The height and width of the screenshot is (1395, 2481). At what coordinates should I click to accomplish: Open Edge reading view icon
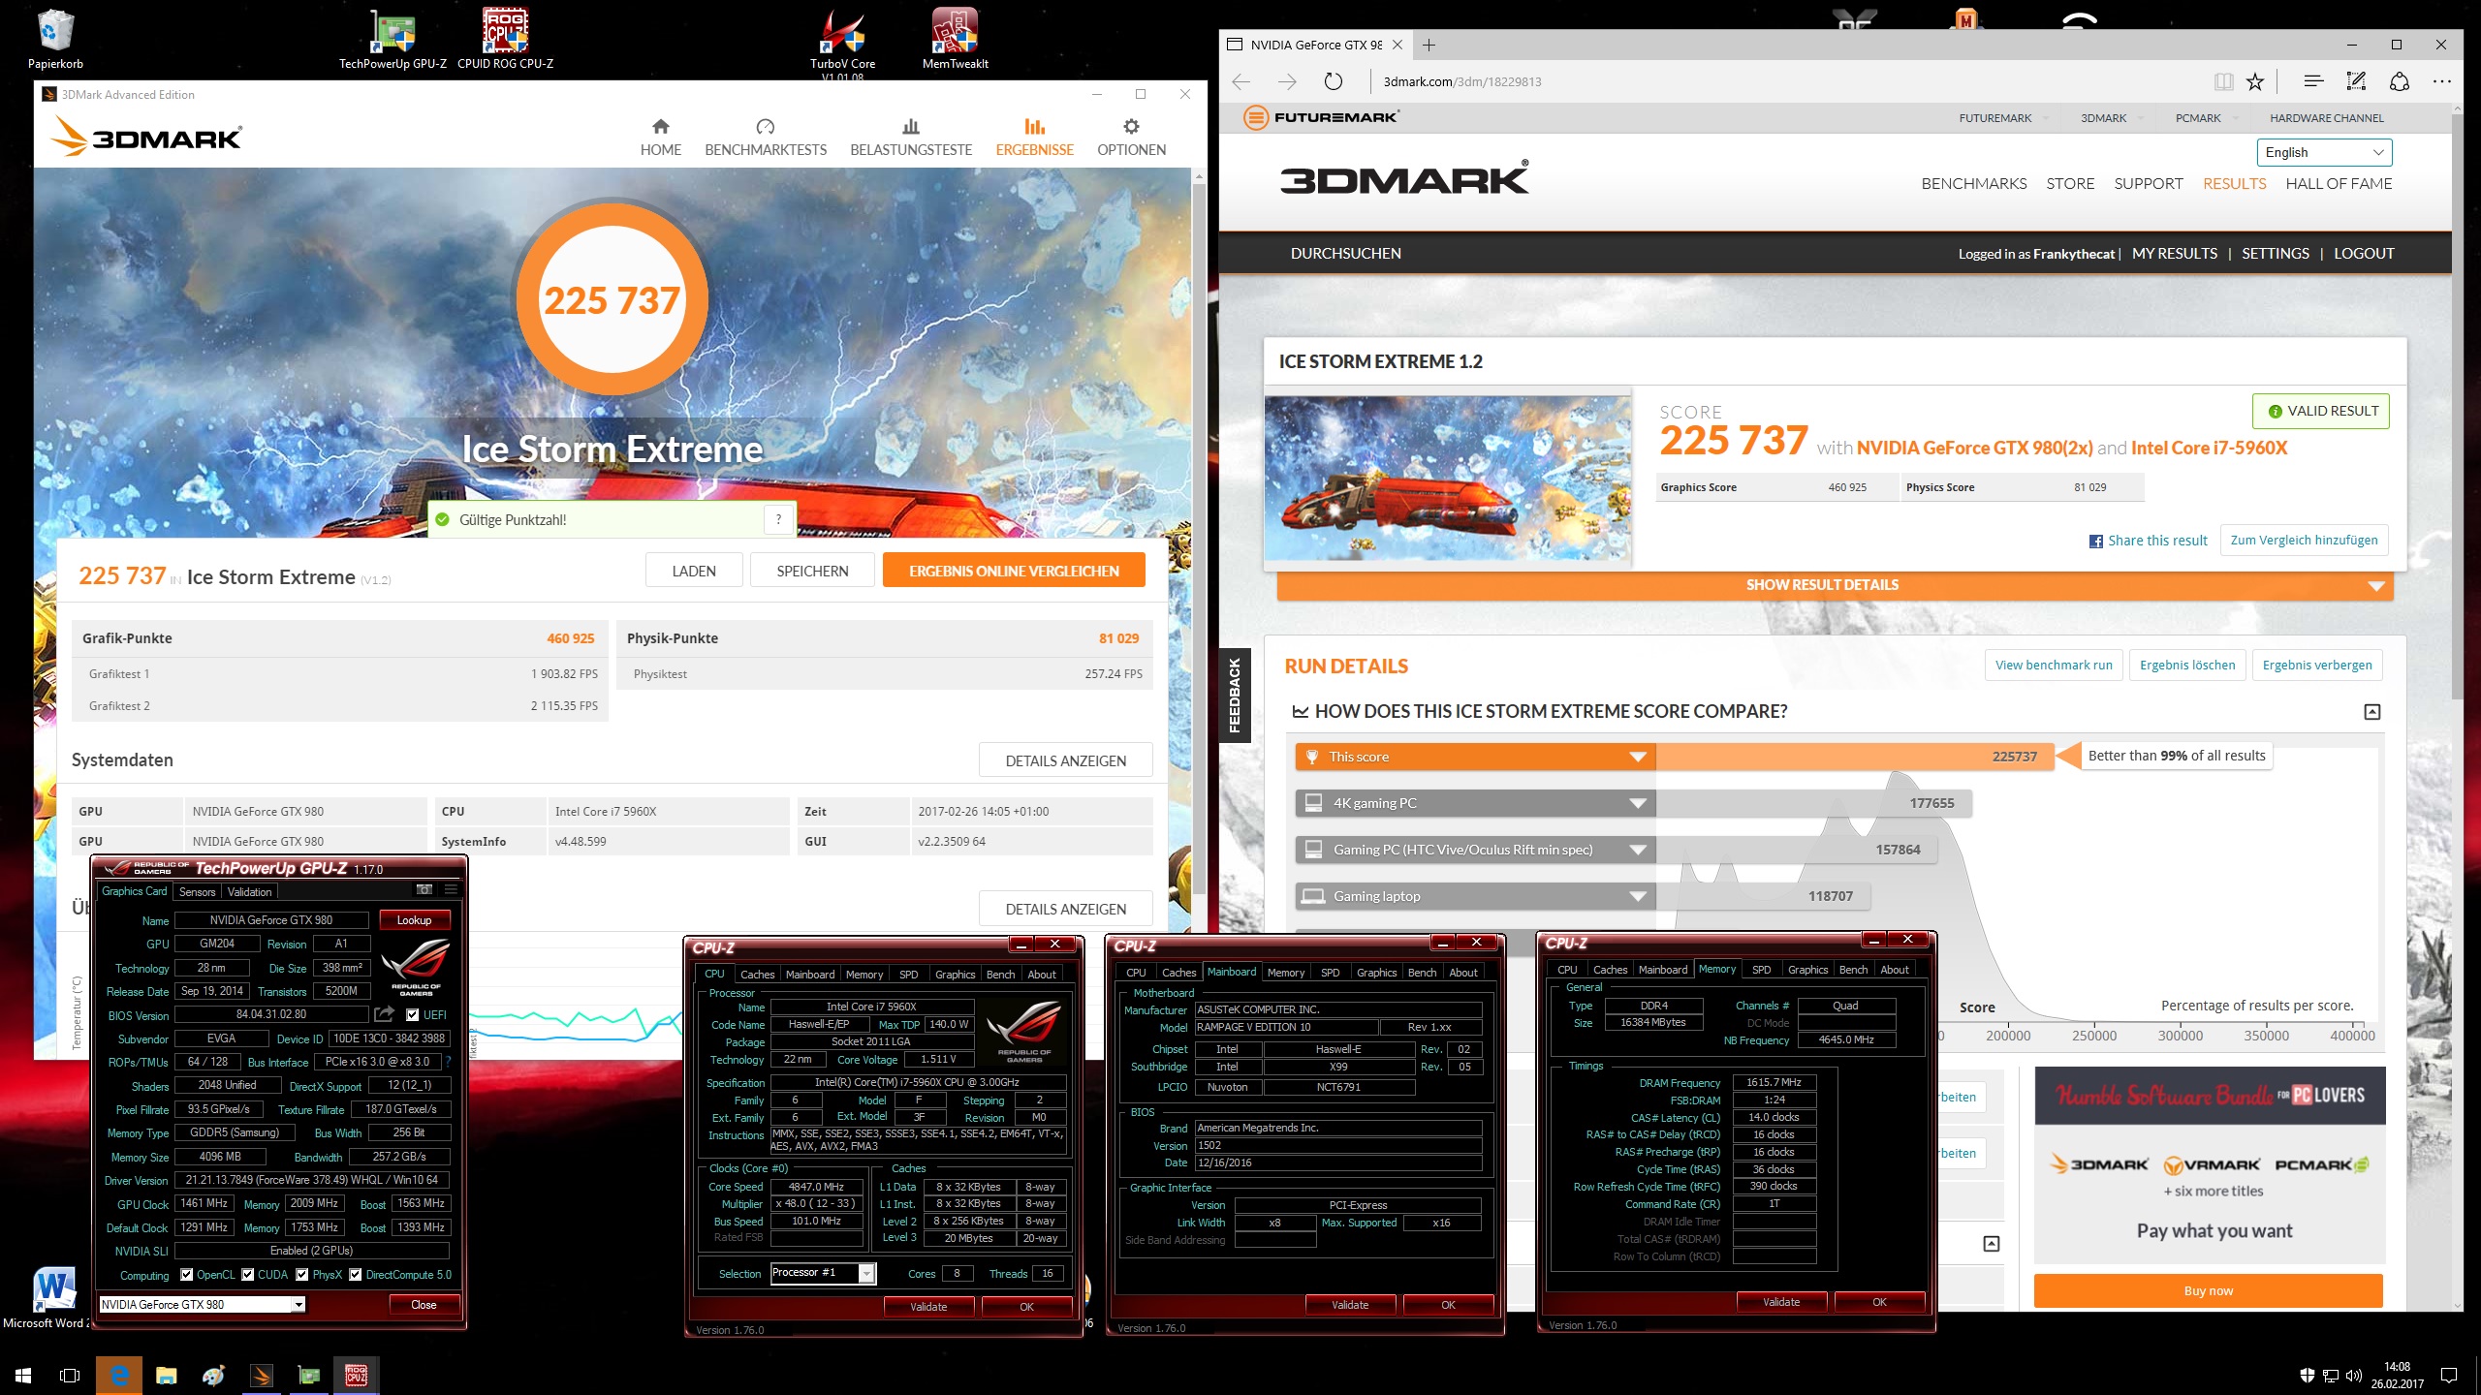(2223, 81)
